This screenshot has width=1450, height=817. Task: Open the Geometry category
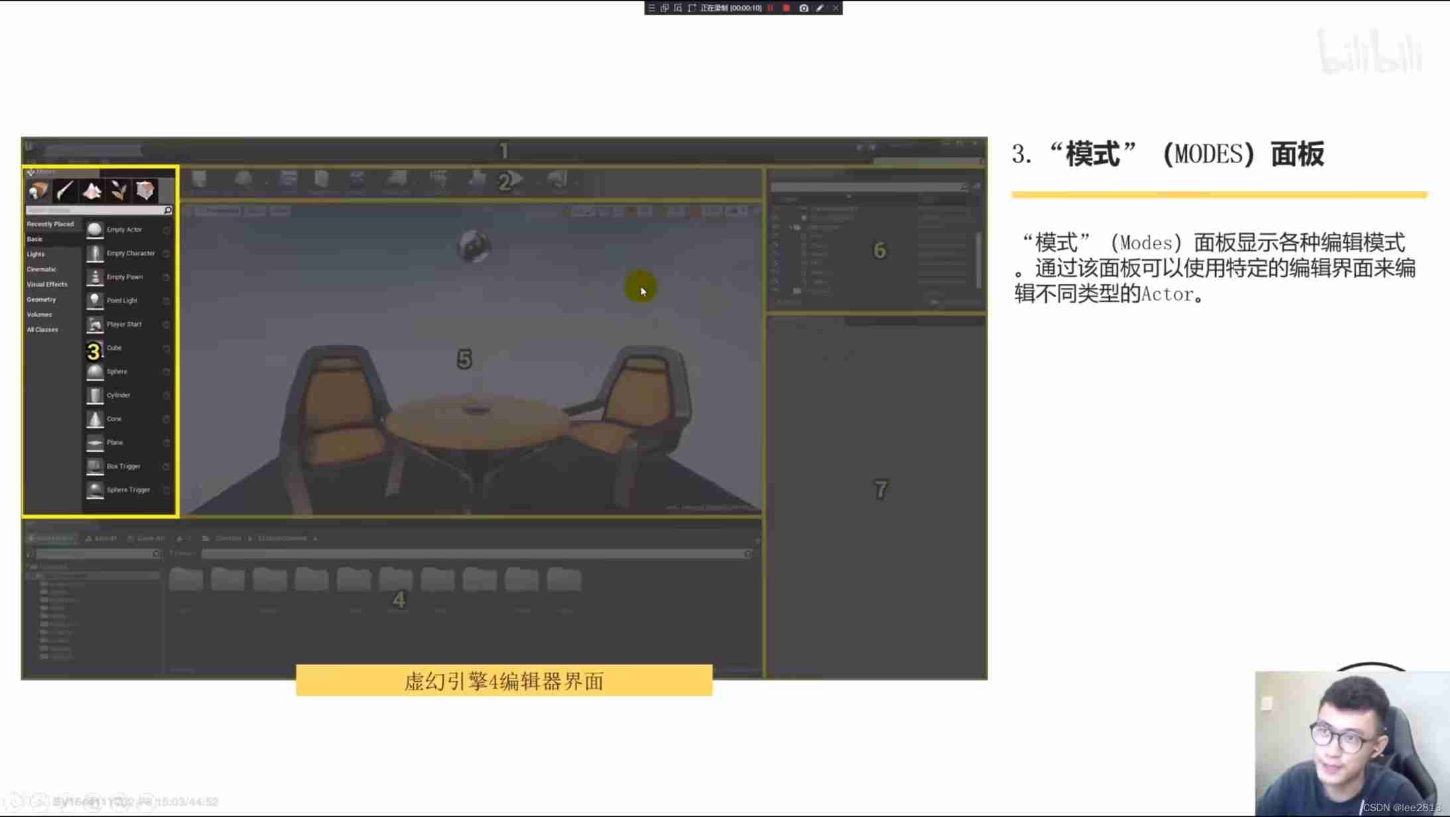pos(41,300)
